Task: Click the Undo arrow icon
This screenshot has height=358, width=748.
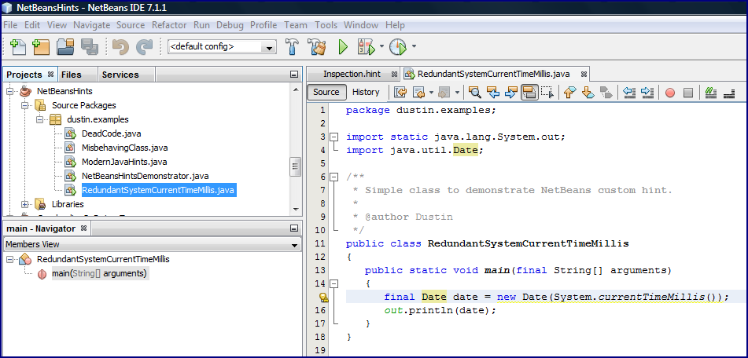Action: [120, 46]
